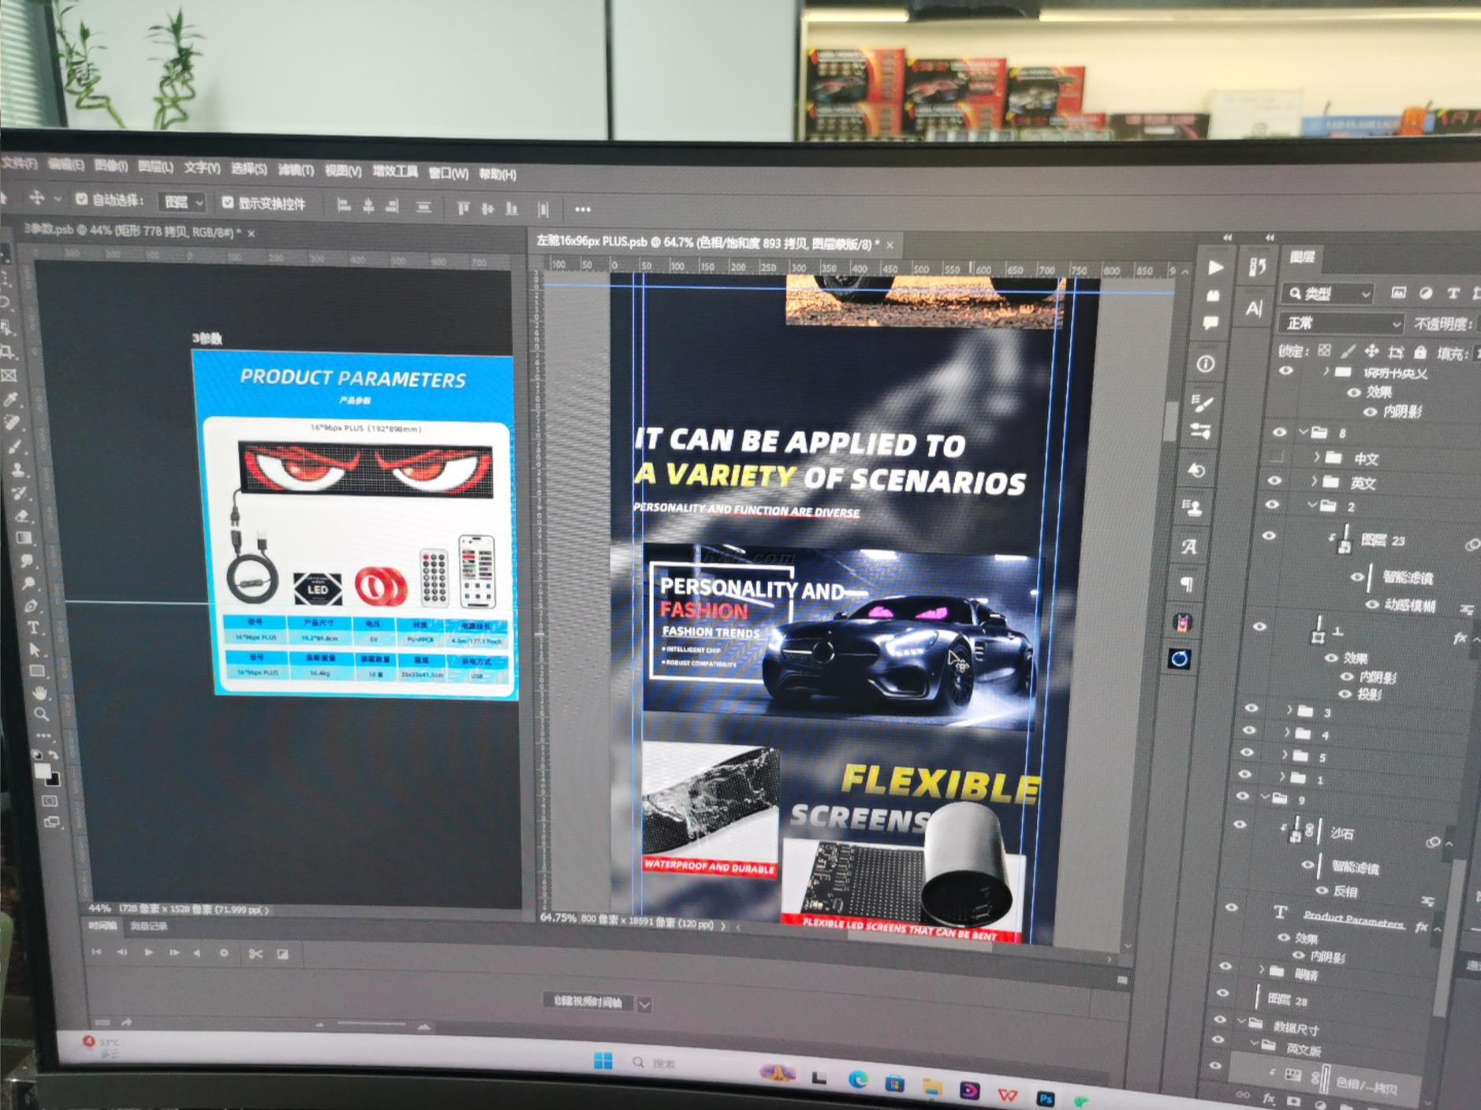Collapse the 数据尺寸 group chevron
This screenshot has width=1481, height=1110.
1240,1022
